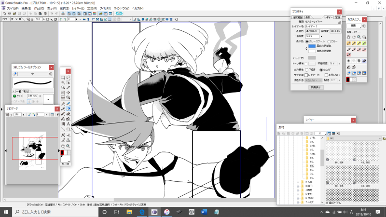Edit the レイヤー名 text field

pyautogui.click(x=323, y=27)
